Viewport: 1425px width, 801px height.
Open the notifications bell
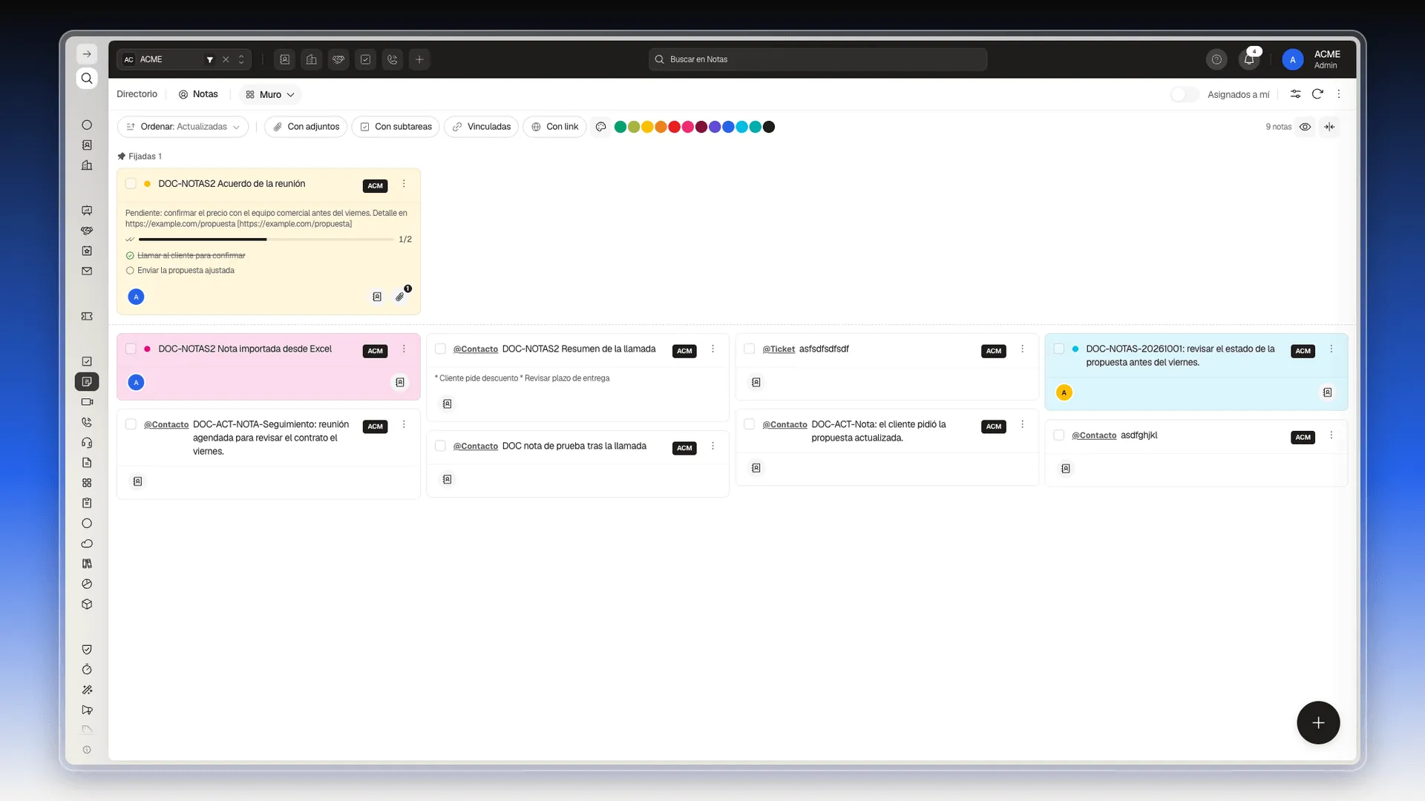click(x=1249, y=59)
